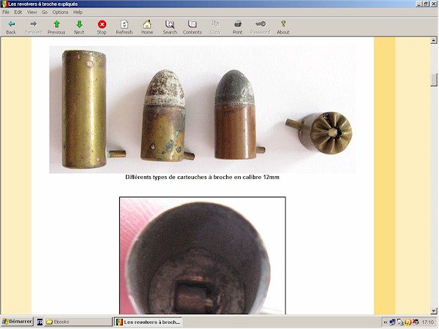This screenshot has width=439, height=329.
Task: Click the quick launch icon beside Démarrer
Action: coord(40,322)
